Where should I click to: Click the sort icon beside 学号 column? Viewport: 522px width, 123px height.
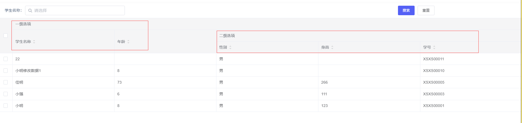tap(434, 48)
